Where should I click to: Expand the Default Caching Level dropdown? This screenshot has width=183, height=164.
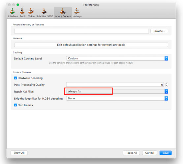117,58
